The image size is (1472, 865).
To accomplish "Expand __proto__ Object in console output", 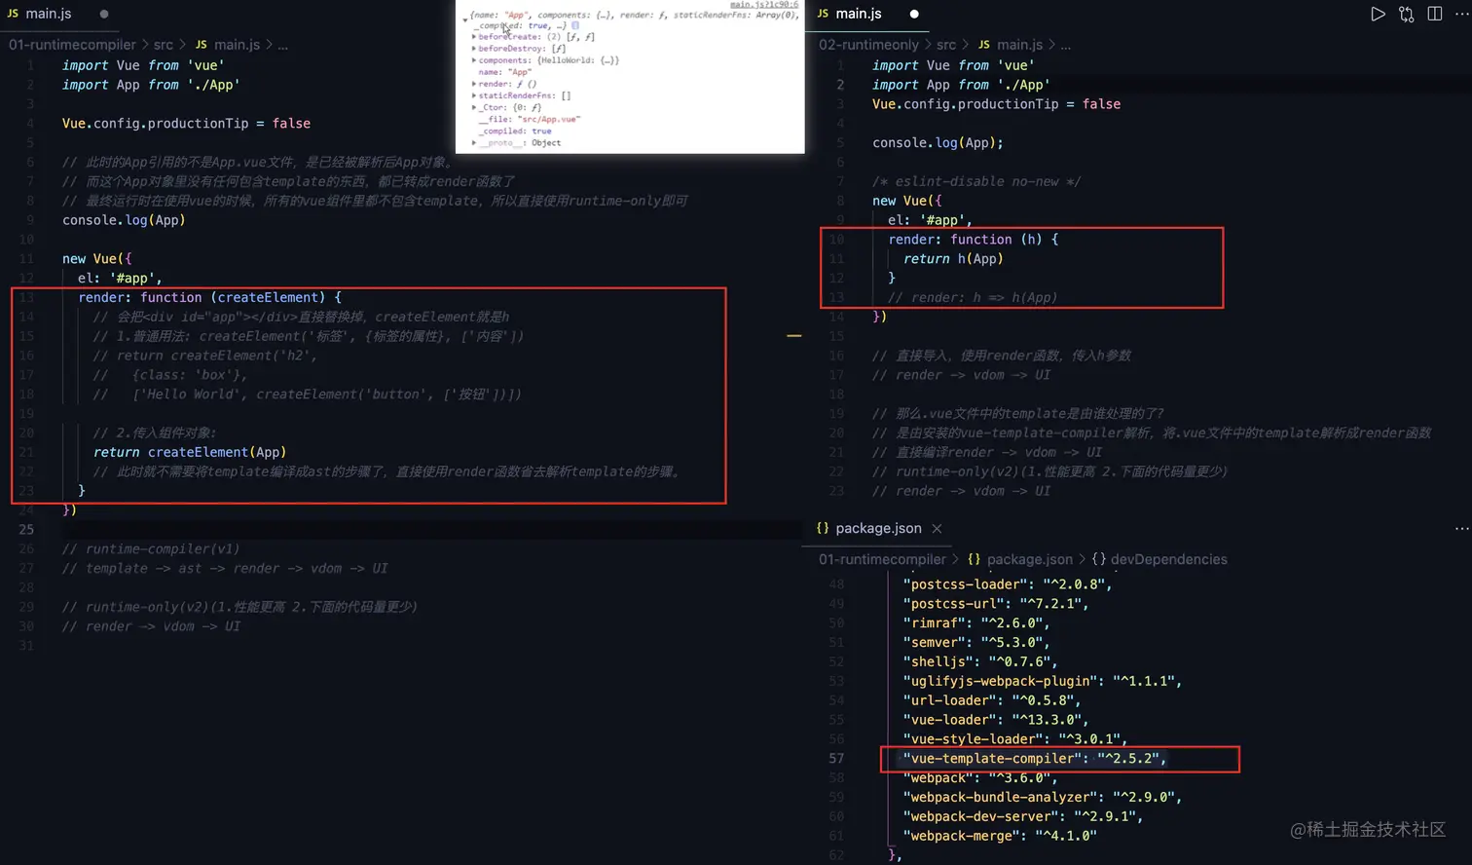I will point(474,143).
